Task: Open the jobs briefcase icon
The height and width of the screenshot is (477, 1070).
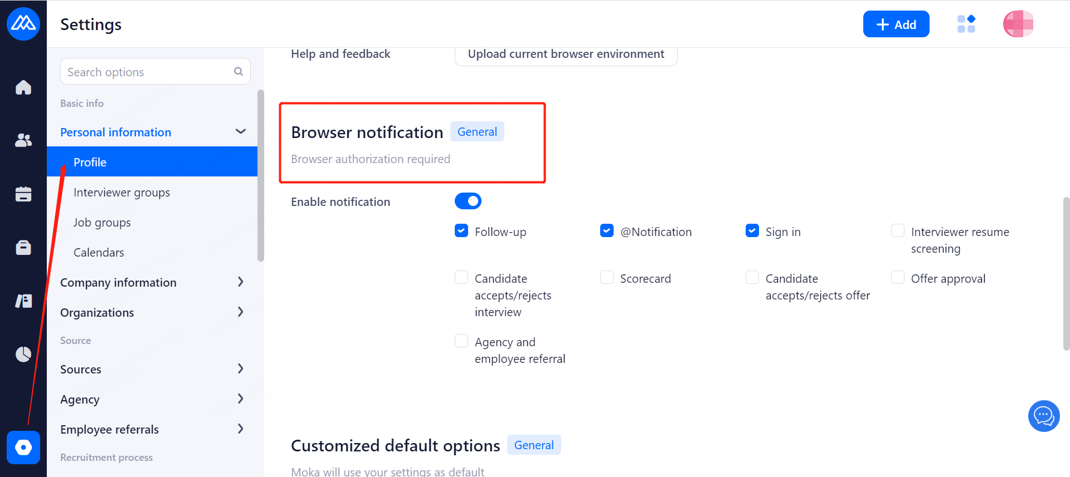Action: click(x=23, y=247)
